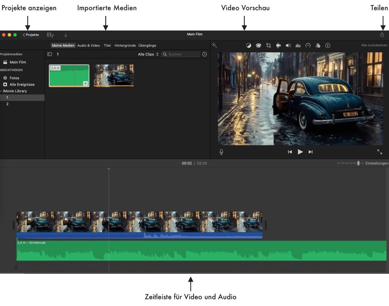
Task: Click the clip Information icon
Action: point(328,45)
